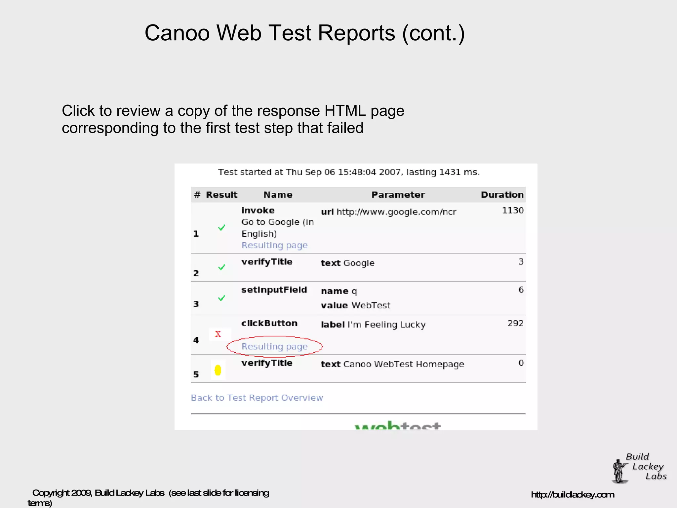
Task: Click the clickButton step name
Action: (x=269, y=323)
